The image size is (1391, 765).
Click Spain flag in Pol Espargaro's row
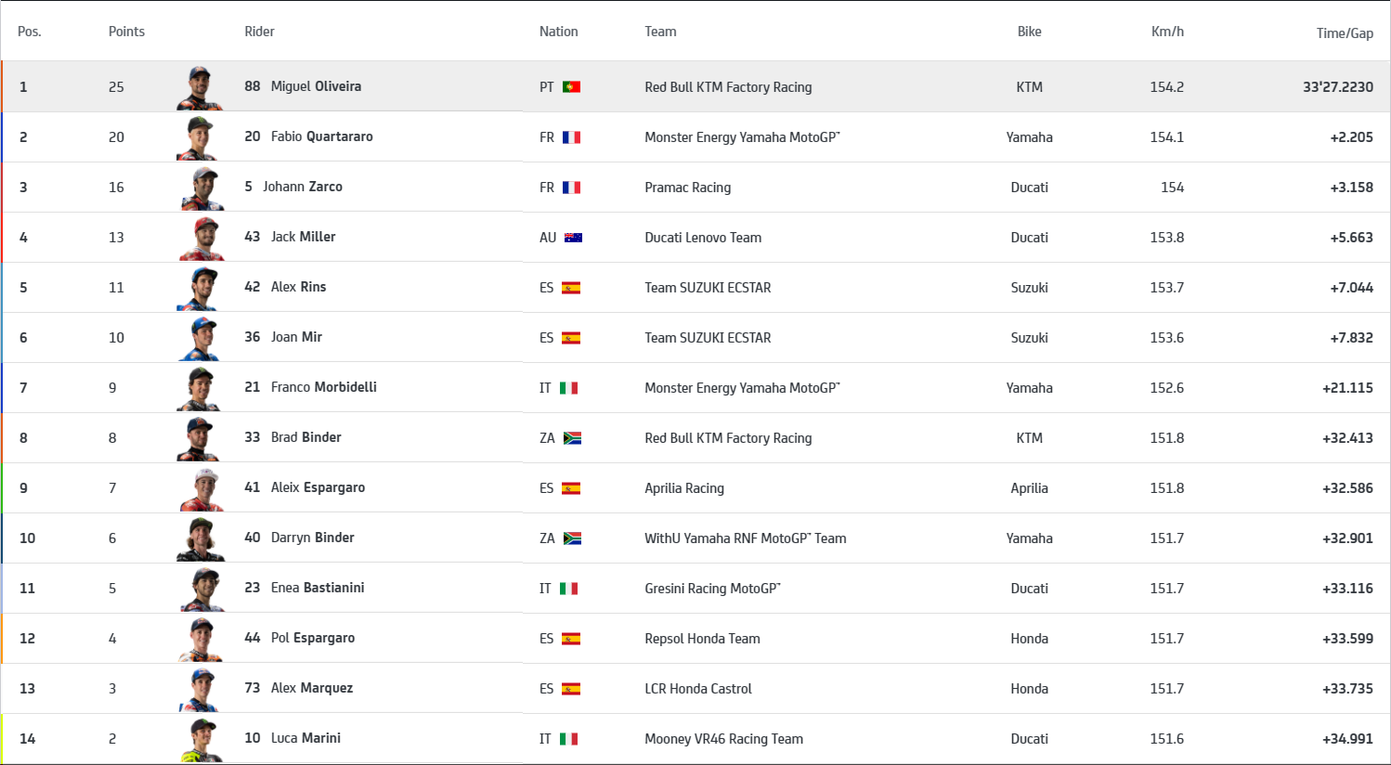571,639
